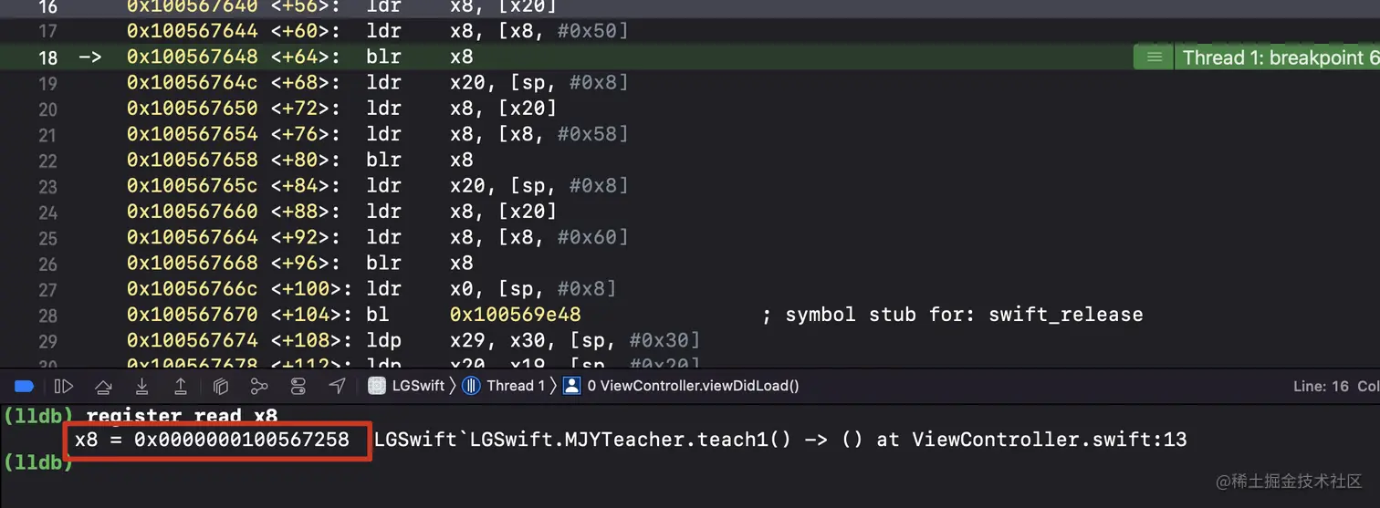Click the annotation list icon beside Thread 1
This screenshot has height=508, width=1380.
(1155, 57)
